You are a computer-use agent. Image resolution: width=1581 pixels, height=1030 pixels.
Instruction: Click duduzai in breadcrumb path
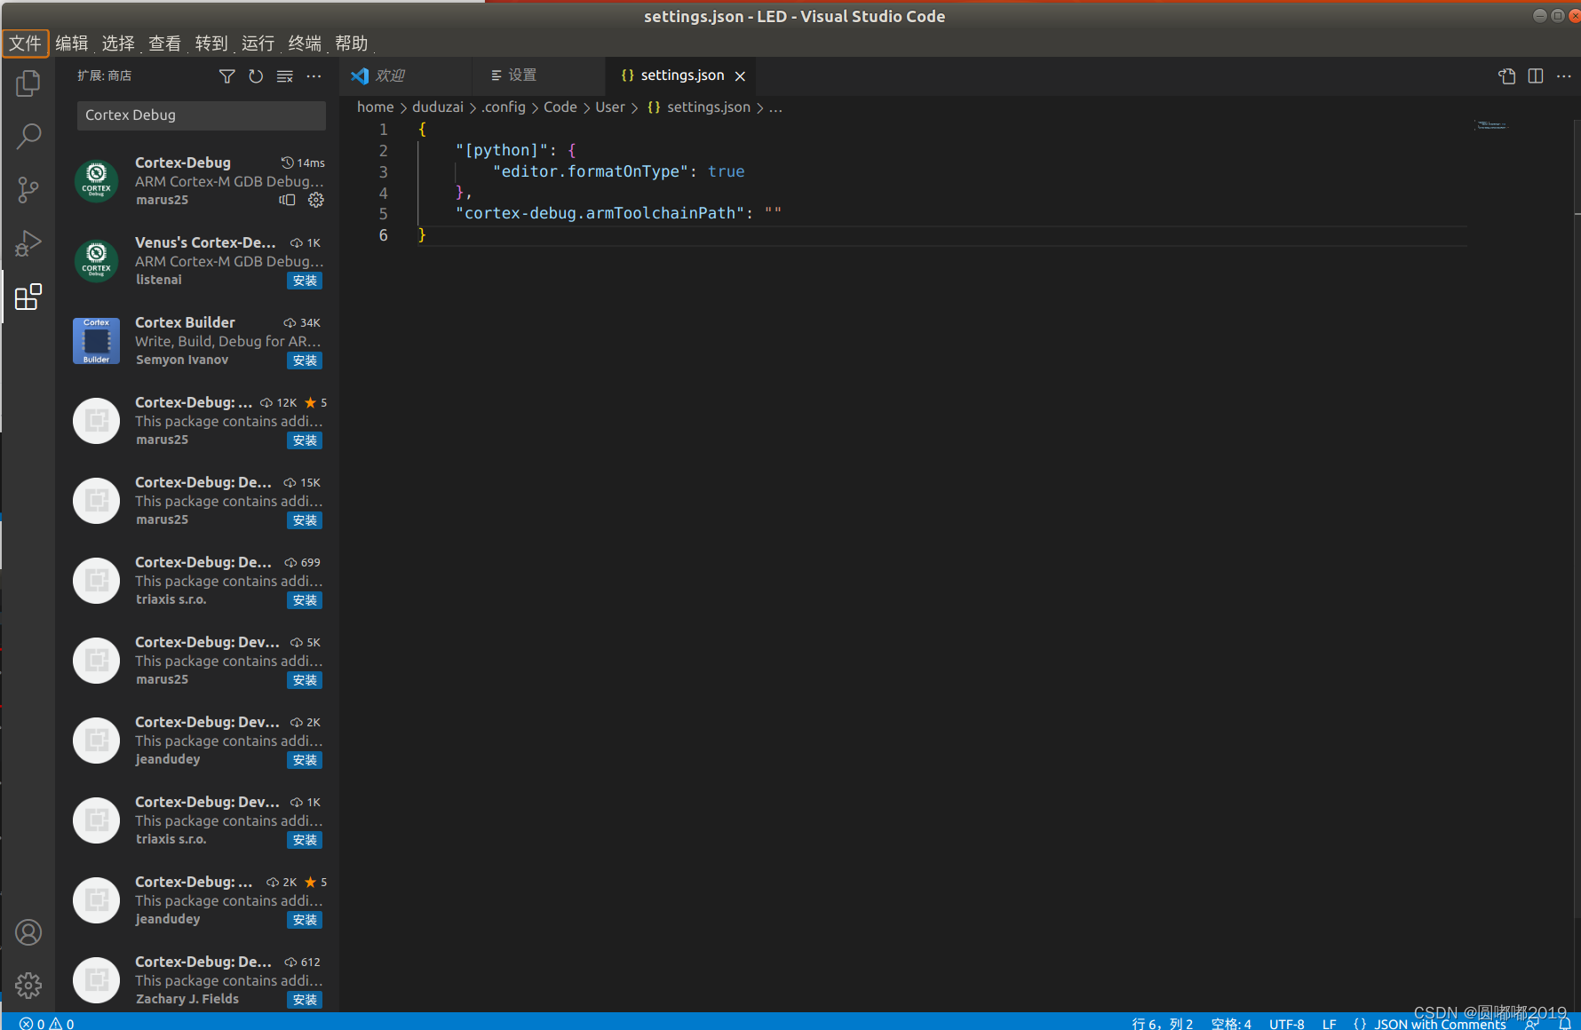tap(438, 107)
